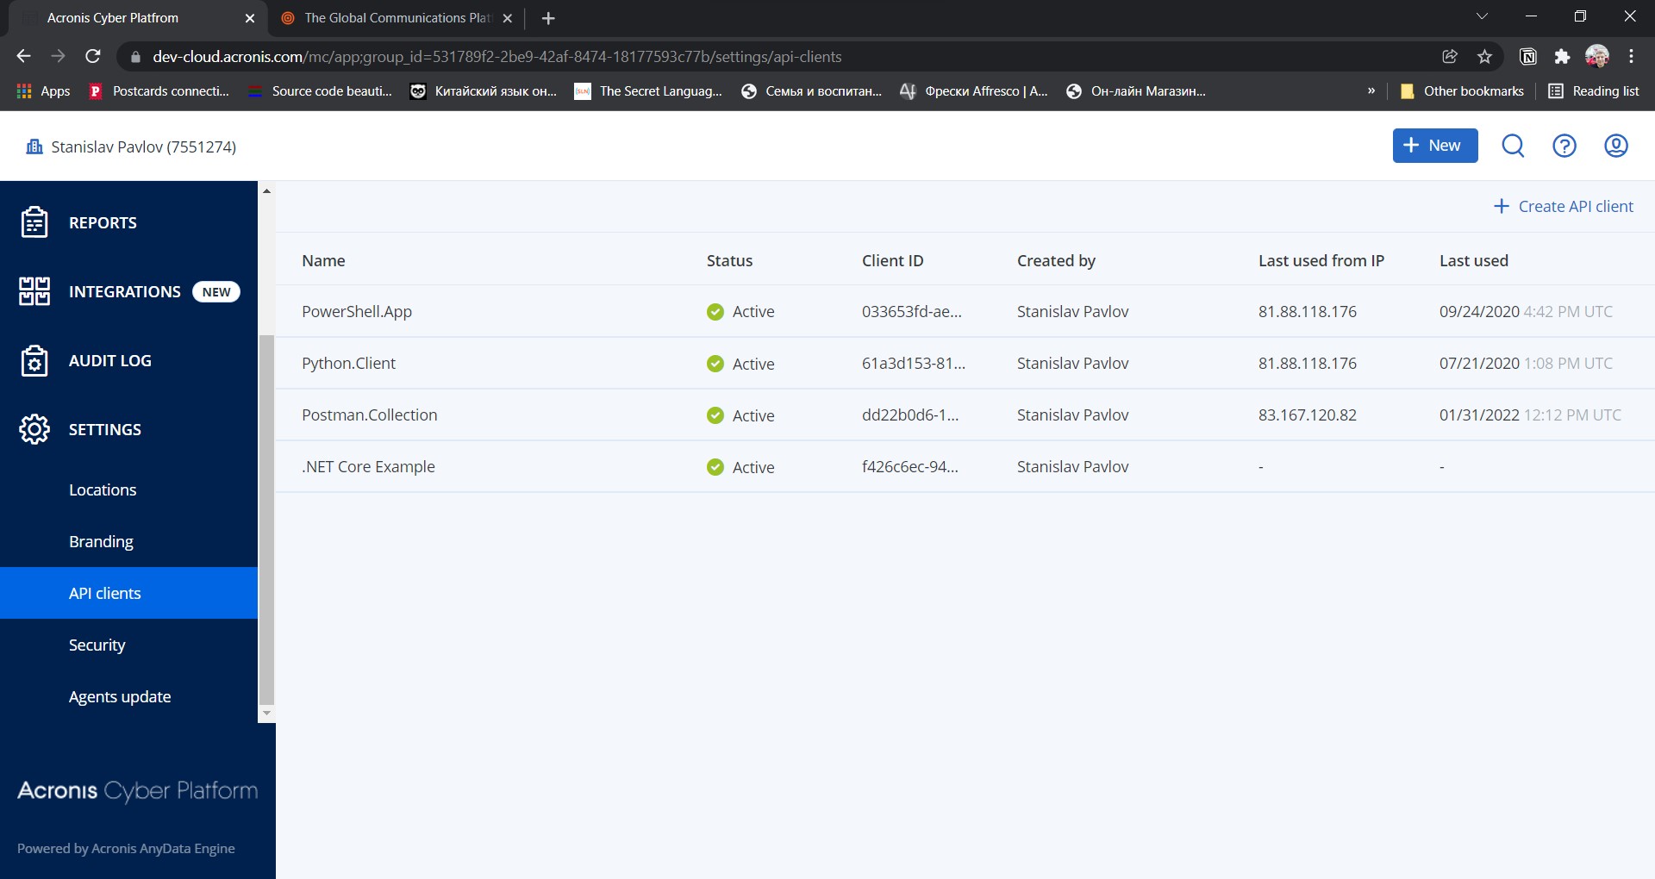The width and height of the screenshot is (1655, 879).
Task: Close The Global Communications Platform tab
Action: (508, 18)
